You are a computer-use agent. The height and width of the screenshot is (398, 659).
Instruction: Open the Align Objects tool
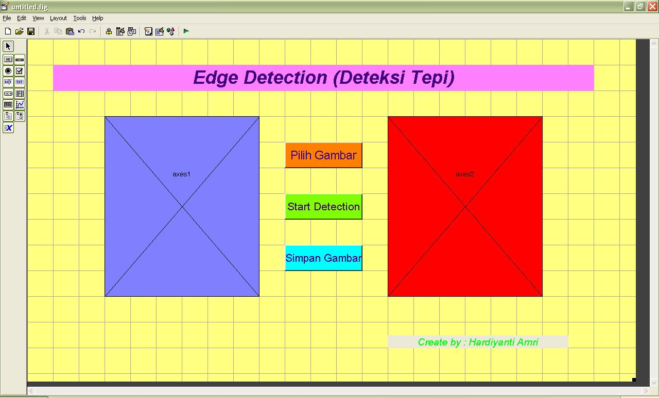(x=108, y=31)
